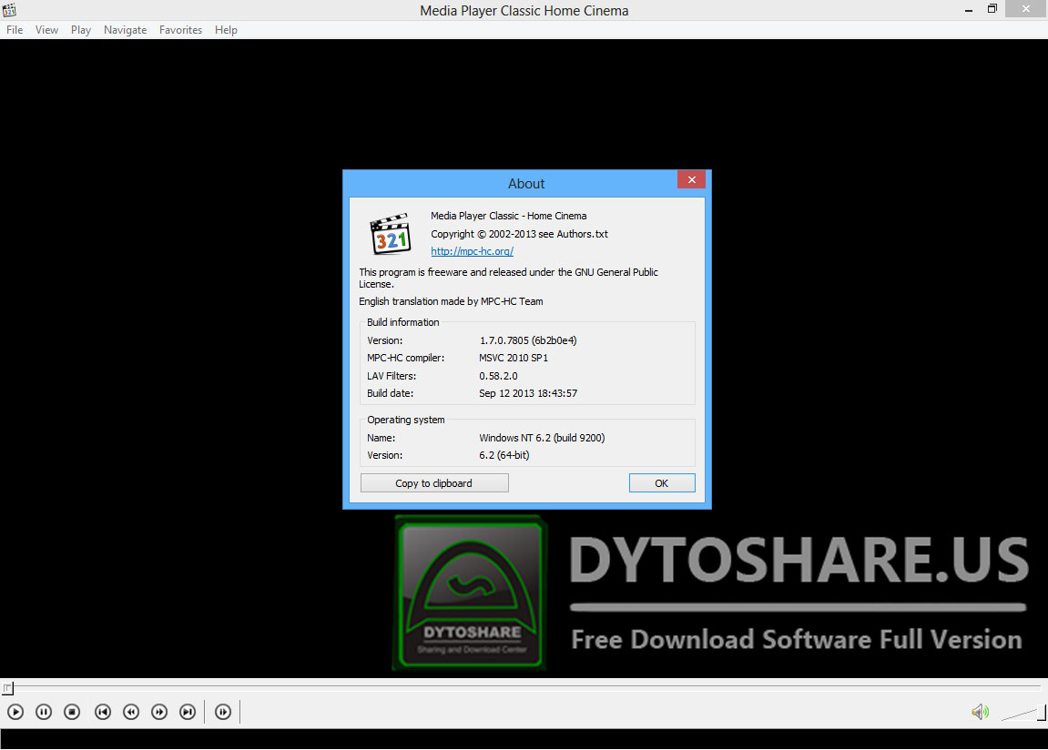The width and height of the screenshot is (1048, 750).
Task: Skip to the next file
Action: pyautogui.click(x=188, y=712)
